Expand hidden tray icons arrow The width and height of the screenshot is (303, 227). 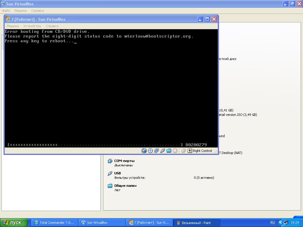point(281,223)
